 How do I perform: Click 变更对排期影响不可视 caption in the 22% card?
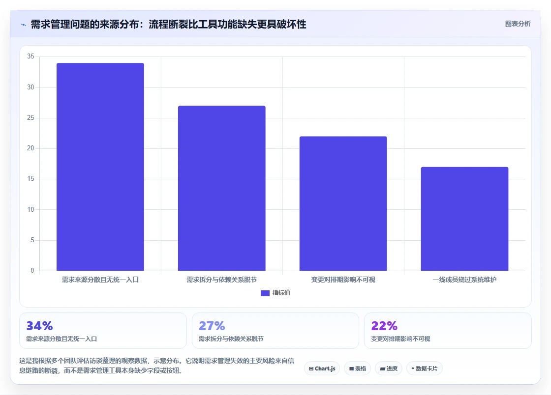(400, 339)
